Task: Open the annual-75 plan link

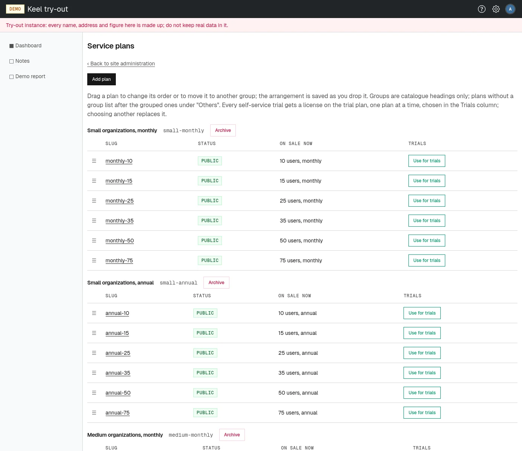Action: pos(117,413)
